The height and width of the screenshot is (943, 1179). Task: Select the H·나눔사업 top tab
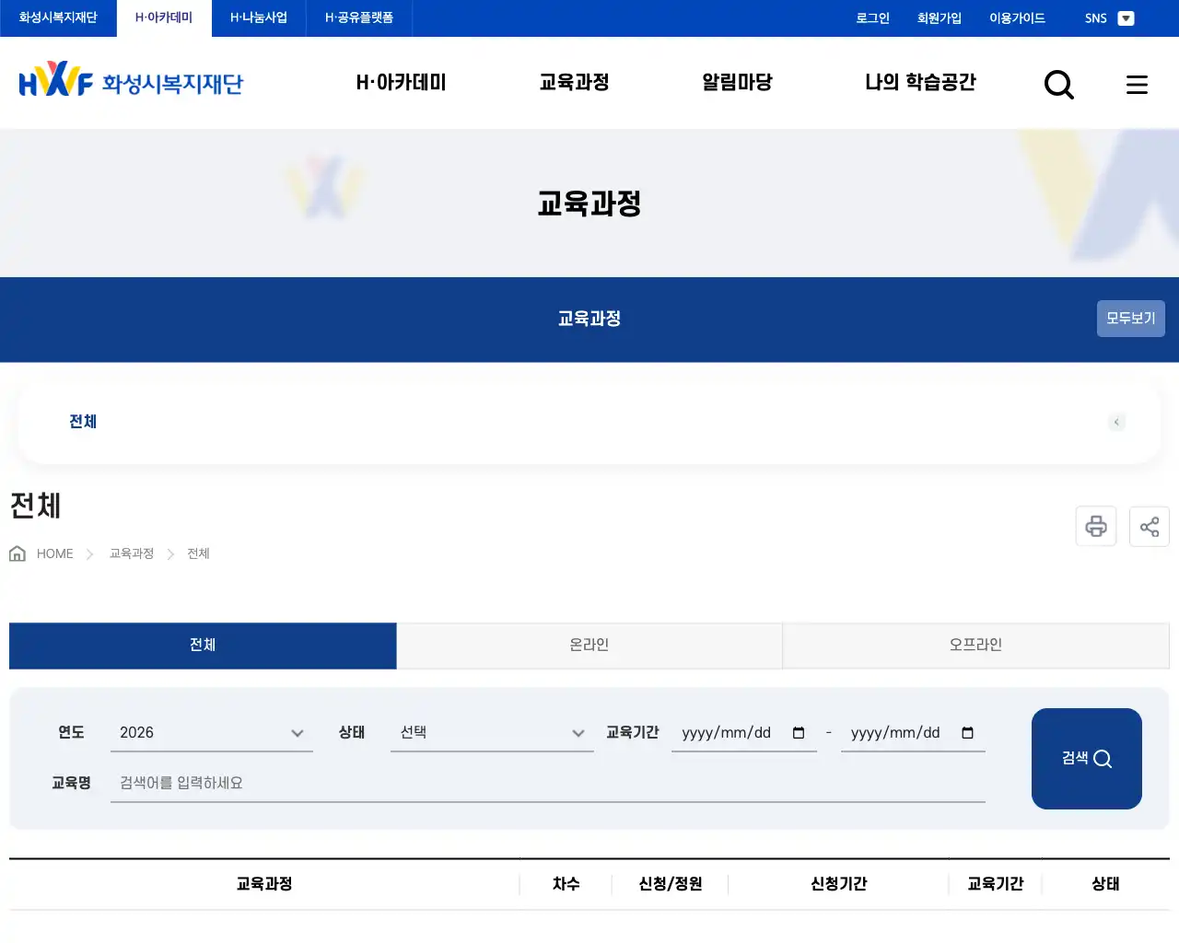click(259, 16)
